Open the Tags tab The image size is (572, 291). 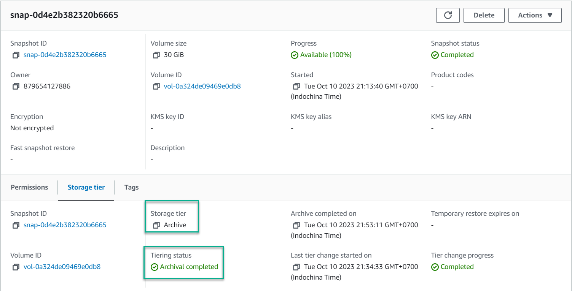click(131, 187)
